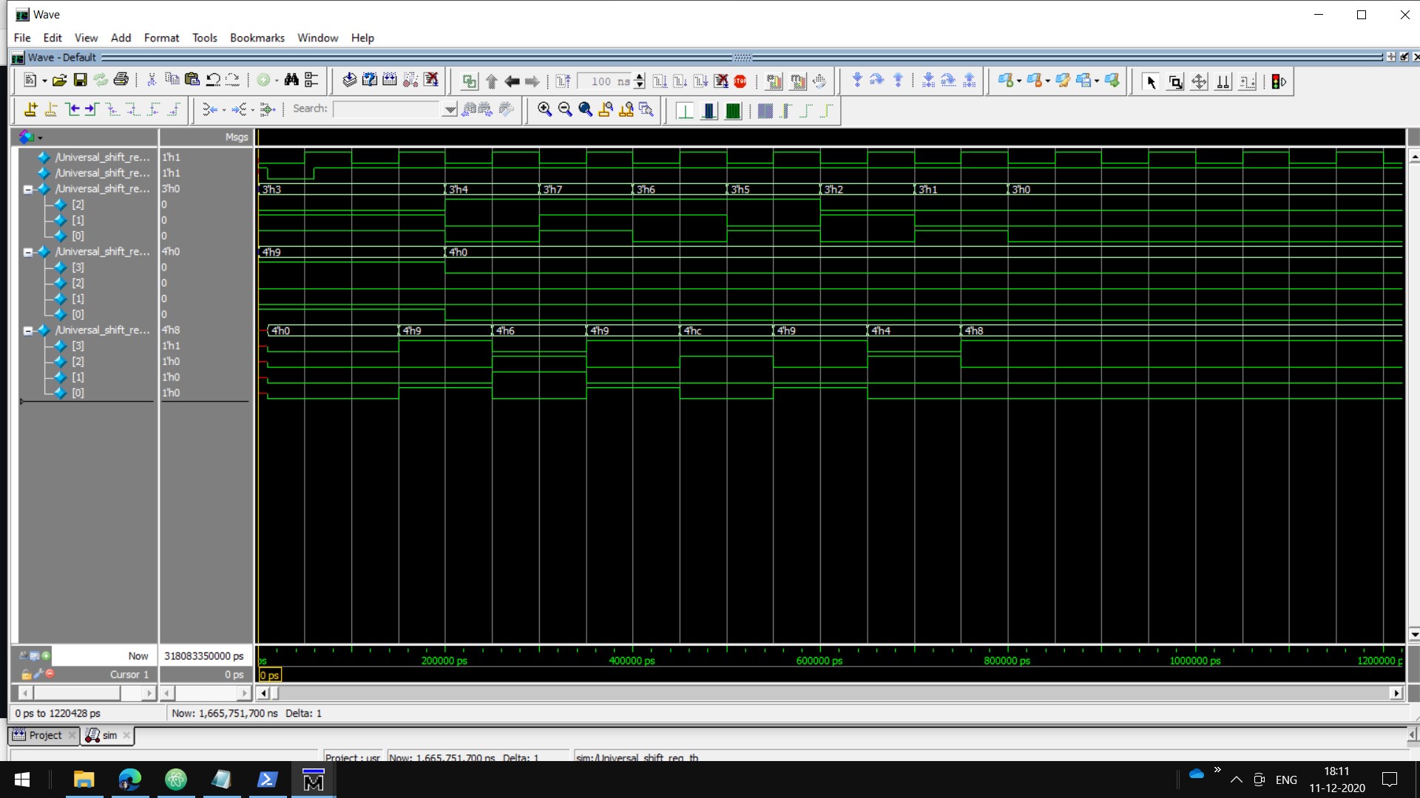Click the Zoom Out magnifier icon
Viewport: 1420px width, 798px height.
coord(565,110)
